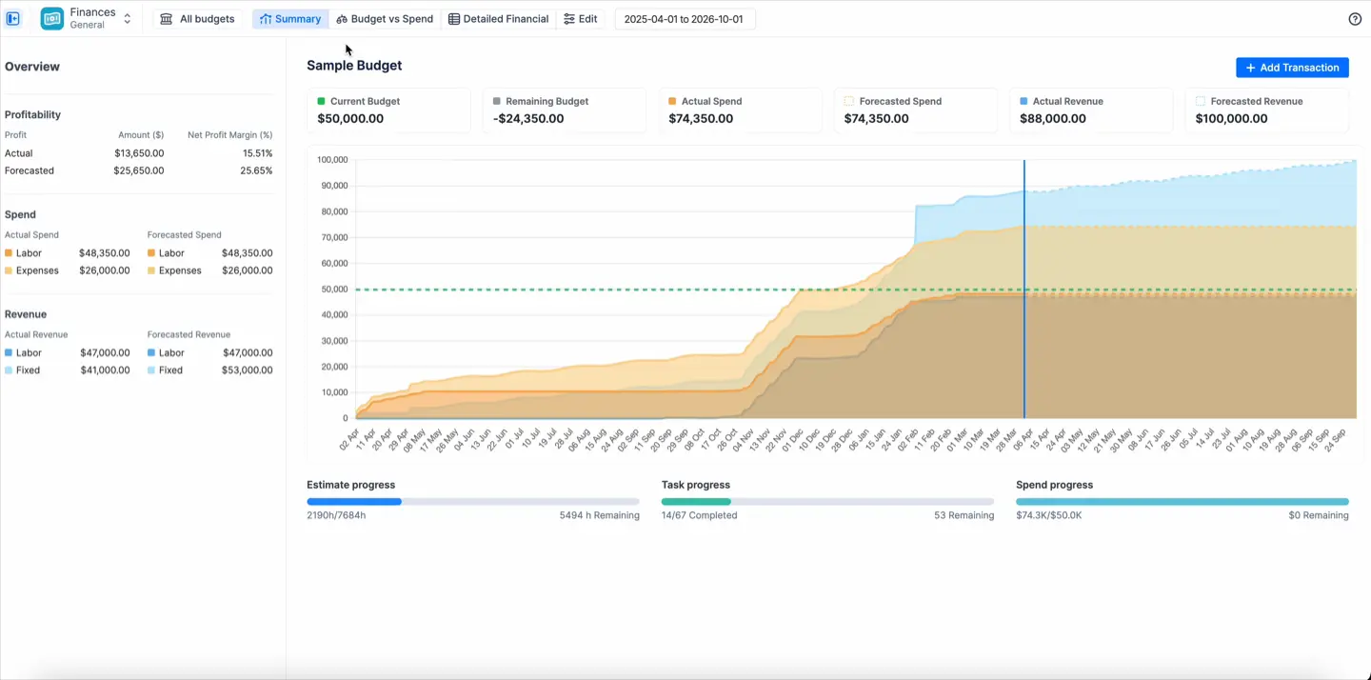The image size is (1371, 680).
Task: Toggle the Current Budget series card
Action: [388, 110]
